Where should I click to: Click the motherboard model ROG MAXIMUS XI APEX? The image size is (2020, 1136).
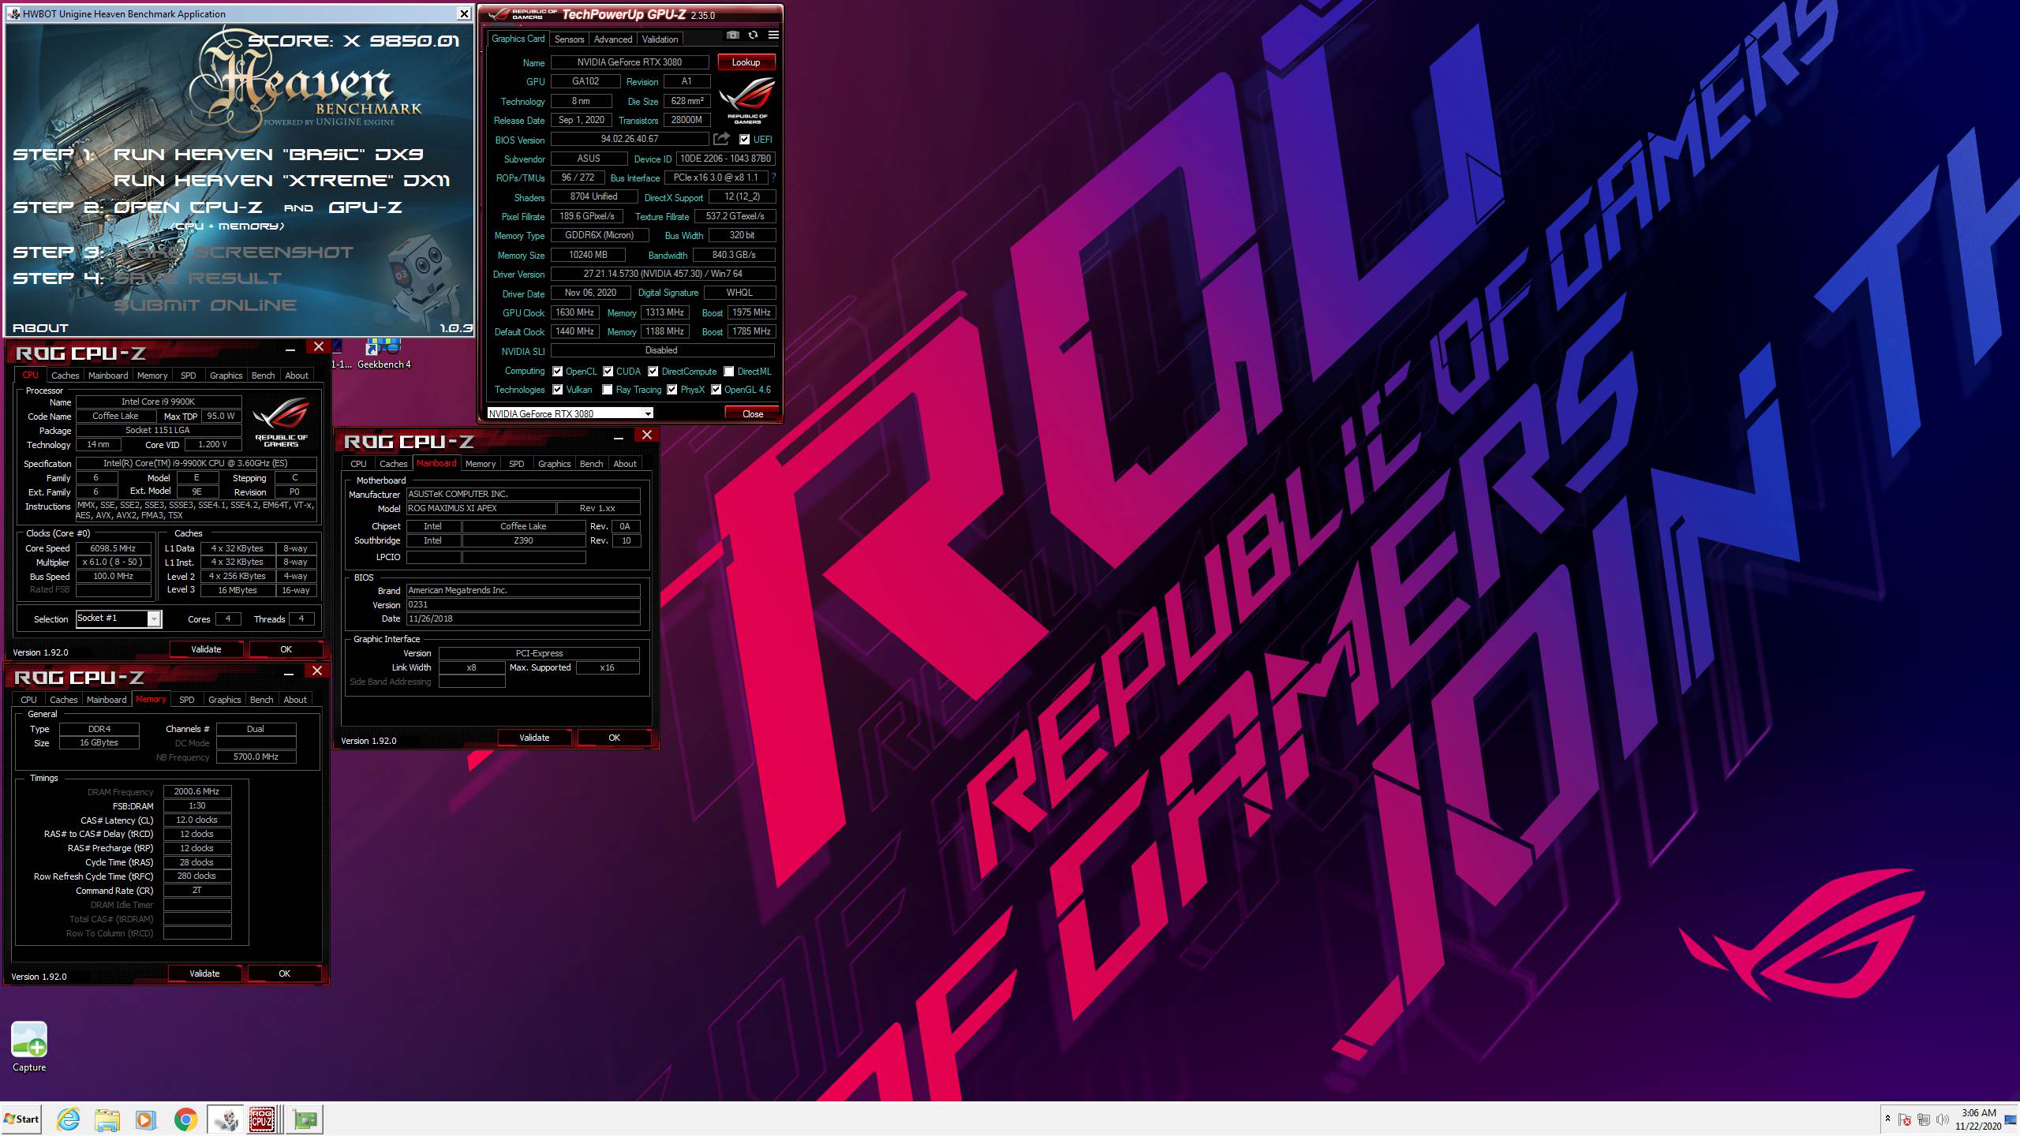(481, 508)
